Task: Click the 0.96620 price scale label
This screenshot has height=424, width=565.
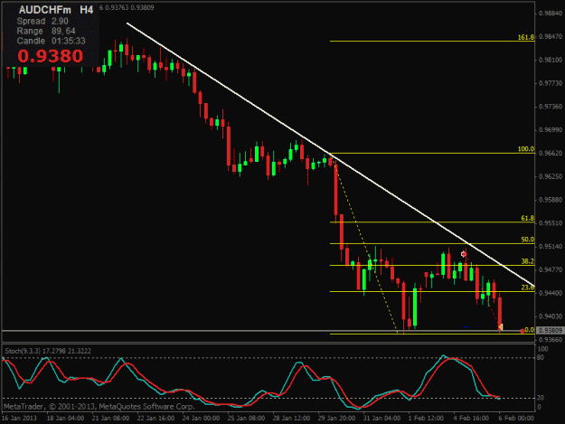Action: (551, 153)
